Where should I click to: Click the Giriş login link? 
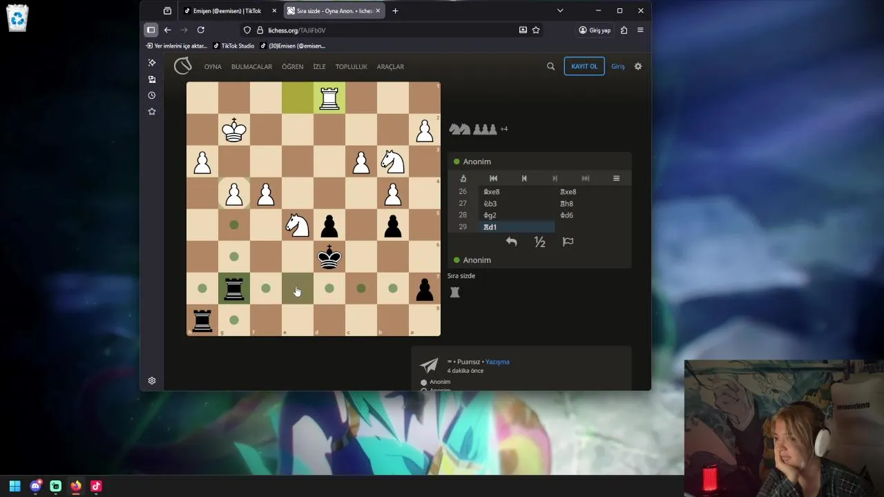618,67
